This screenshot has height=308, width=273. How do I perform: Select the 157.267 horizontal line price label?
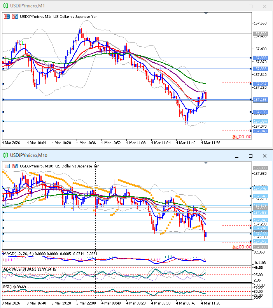260,84
